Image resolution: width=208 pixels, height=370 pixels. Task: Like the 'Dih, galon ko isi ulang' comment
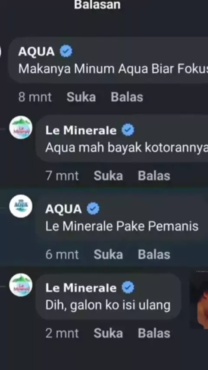click(x=108, y=333)
